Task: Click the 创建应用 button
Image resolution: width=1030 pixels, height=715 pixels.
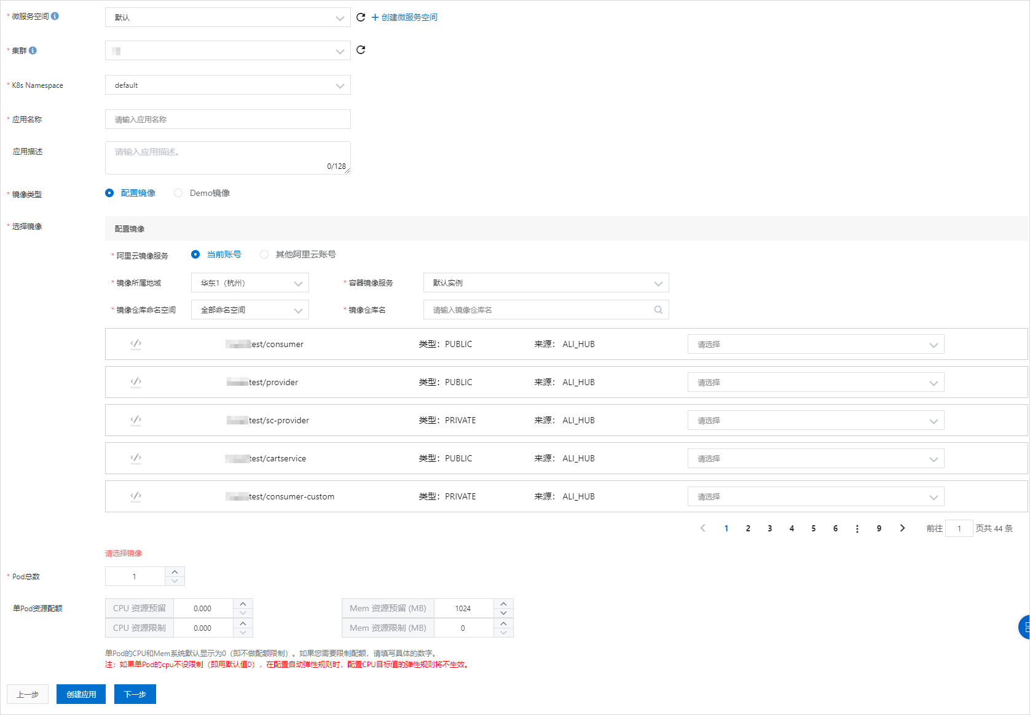Action: point(81,694)
